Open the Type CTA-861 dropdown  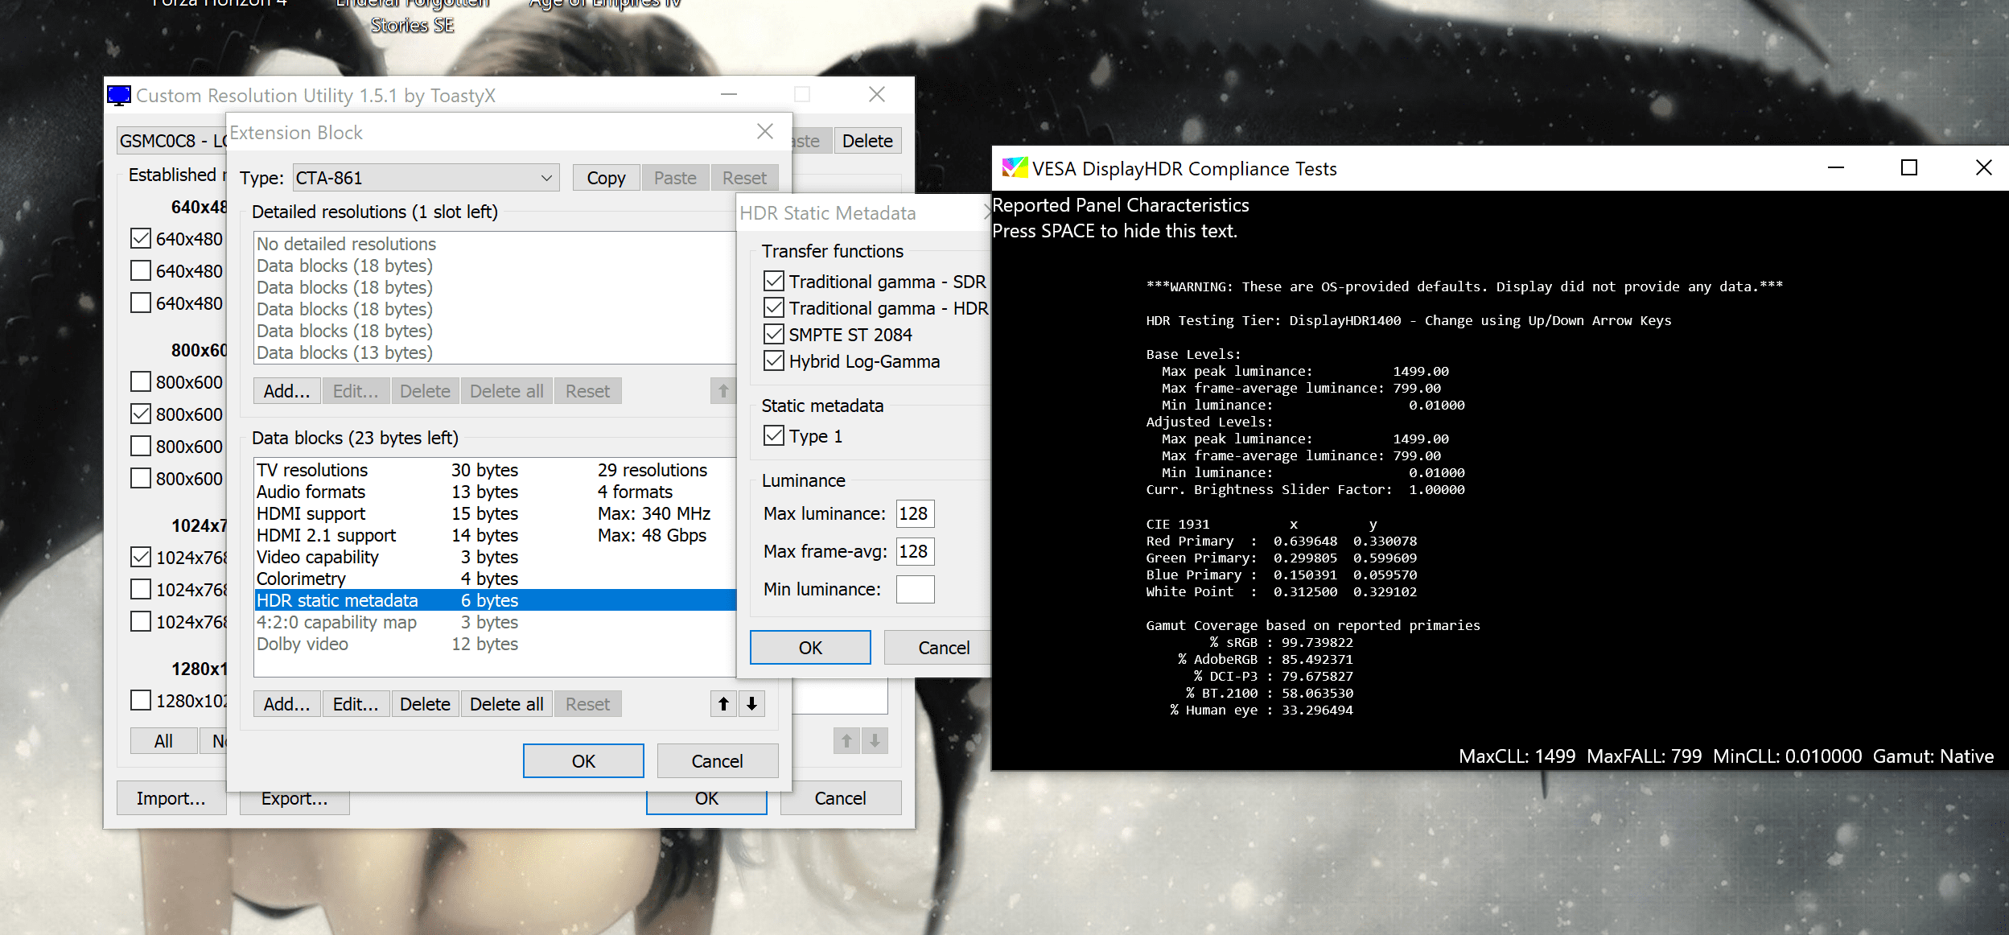[x=426, y=178]
